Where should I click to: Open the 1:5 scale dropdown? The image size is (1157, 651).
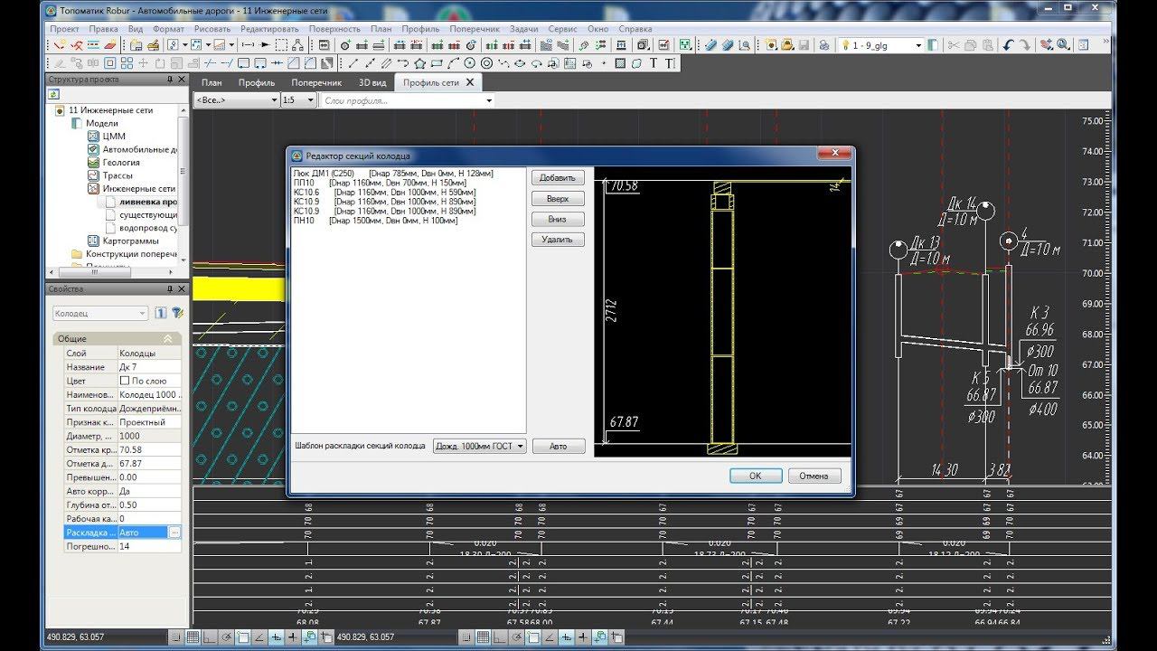click(x=298, y=100)
